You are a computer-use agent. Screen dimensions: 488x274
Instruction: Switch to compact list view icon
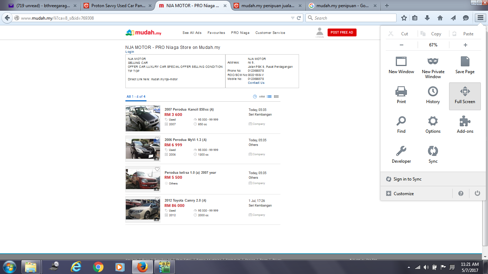(276, 97)
